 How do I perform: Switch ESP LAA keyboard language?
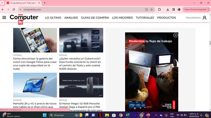[172, 115]
